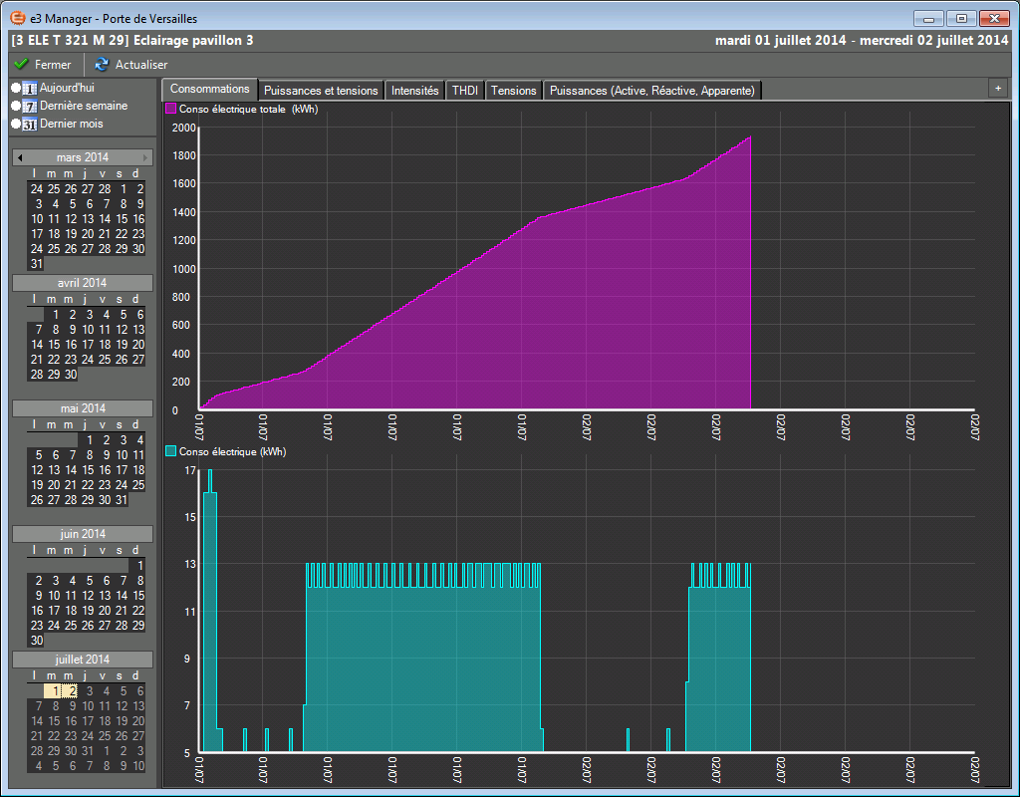1020x797 pixels.
Task: Open the THDI tab
Action: 464,91
